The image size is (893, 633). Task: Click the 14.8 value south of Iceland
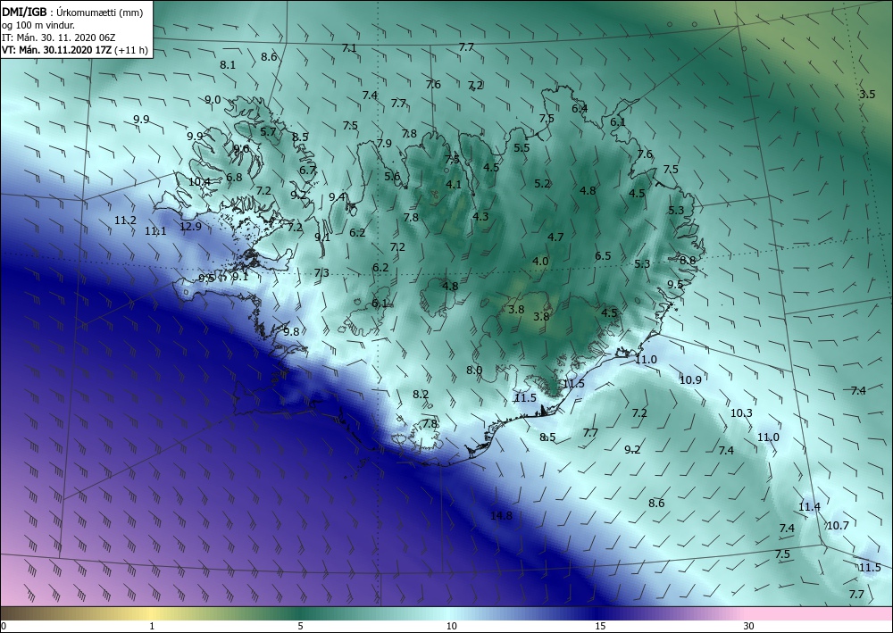tap(501, 516)
